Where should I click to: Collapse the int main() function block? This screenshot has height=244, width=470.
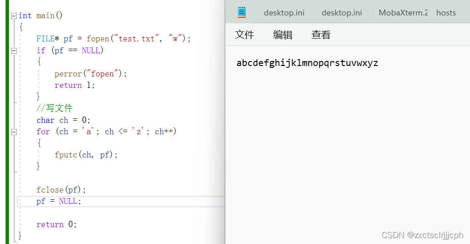(x=14, y=16)
